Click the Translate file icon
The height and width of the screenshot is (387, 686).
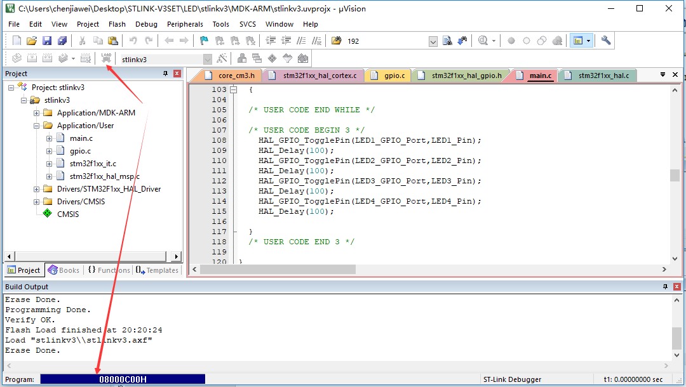(17, 58)
